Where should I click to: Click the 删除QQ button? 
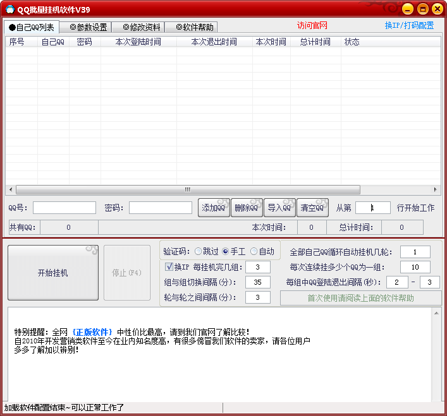pyautogui.click(x=247, y=208)
